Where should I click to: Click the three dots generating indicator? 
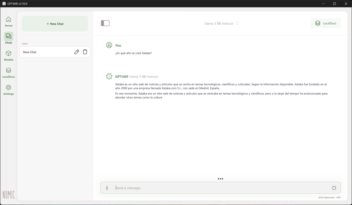220,179
